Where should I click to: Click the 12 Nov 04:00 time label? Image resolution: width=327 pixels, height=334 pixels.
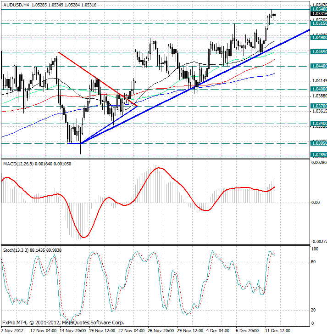(x=44, y=331)
